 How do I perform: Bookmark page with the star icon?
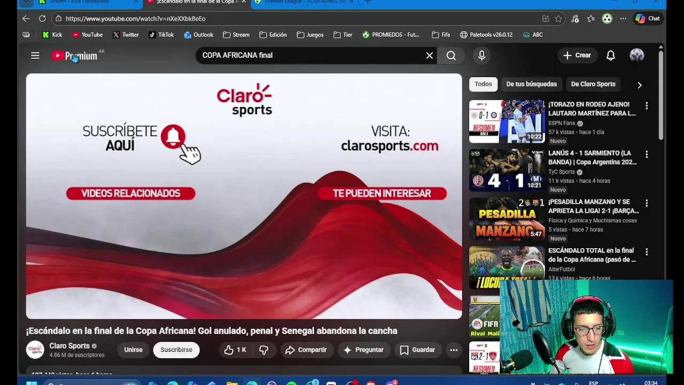[558, 18]
